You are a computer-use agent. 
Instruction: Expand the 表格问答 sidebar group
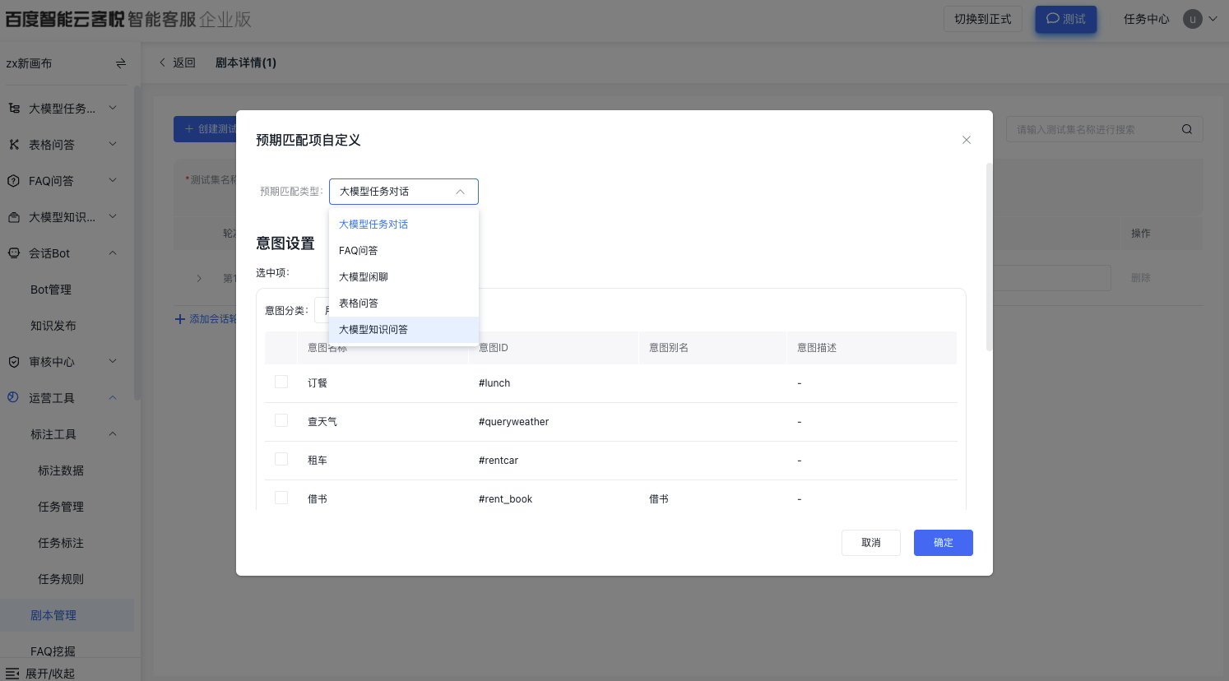(113, 144)
